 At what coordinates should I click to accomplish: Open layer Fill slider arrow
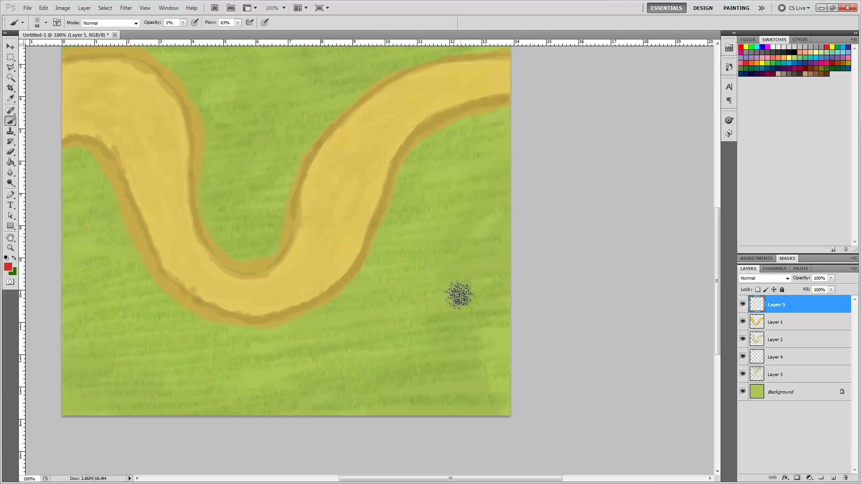(x=831, y=290)
